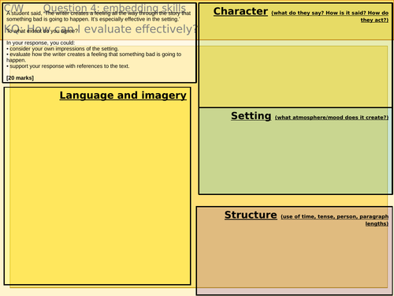This screenshot has width=394, height=296.
Task: Click 'what atmosphere/mood does it create?' hint
Action: pos(332,118)
